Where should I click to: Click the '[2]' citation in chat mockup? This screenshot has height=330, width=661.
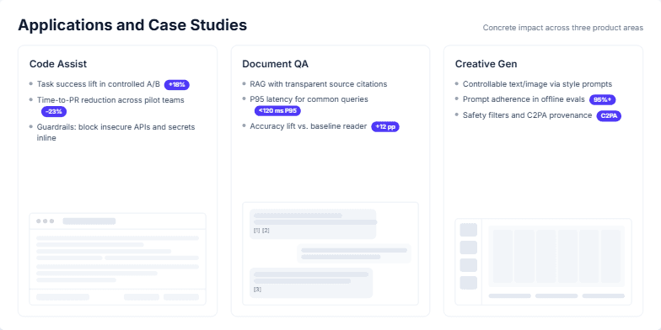pyautogui.click(x=266, y=231)
